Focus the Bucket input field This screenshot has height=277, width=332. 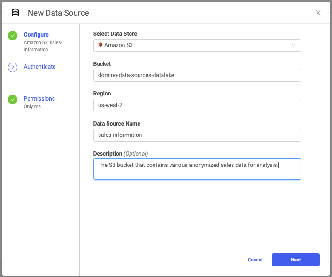coord(197,75)
